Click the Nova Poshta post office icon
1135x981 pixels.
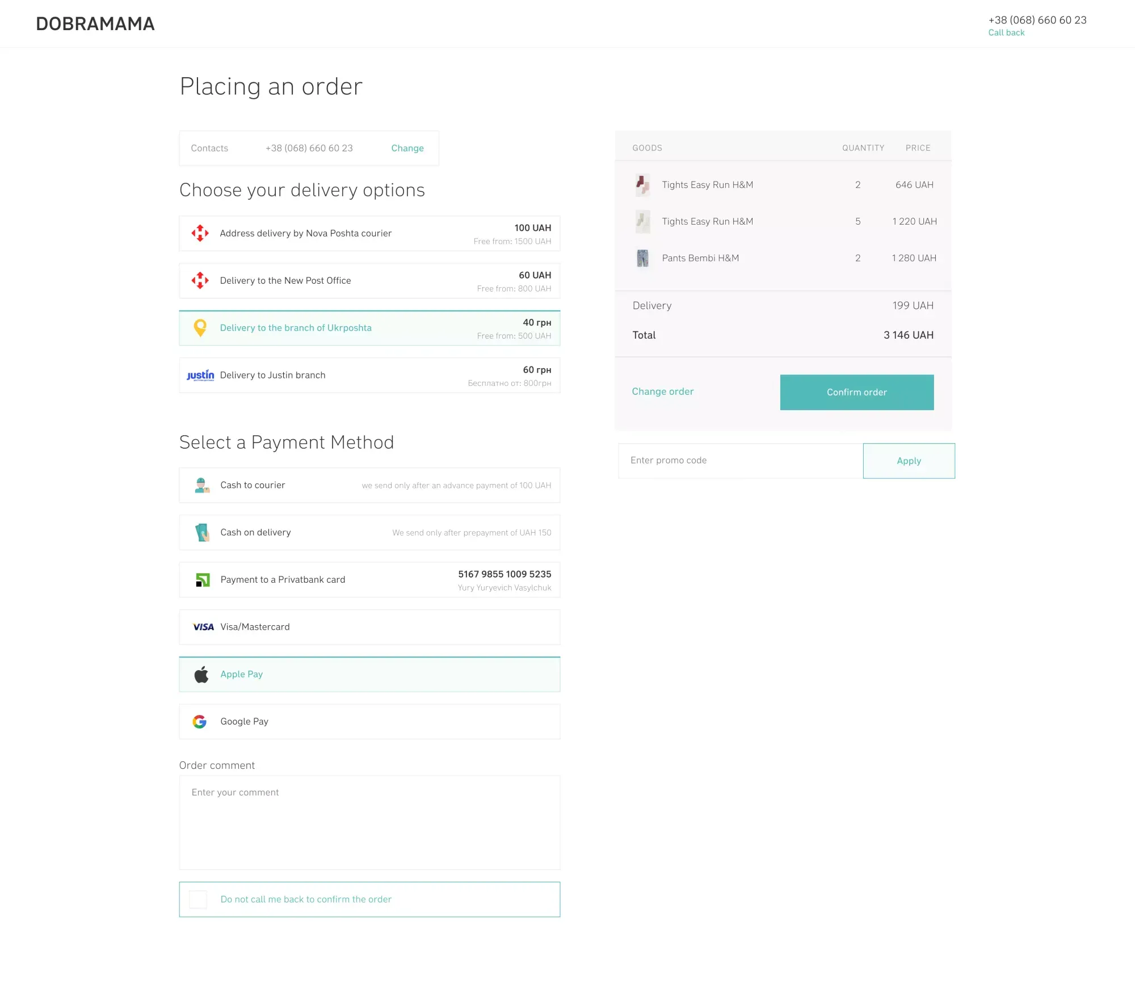(201, 280)
